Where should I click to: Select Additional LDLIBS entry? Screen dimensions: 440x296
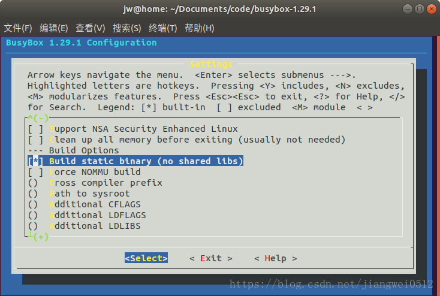84,226
